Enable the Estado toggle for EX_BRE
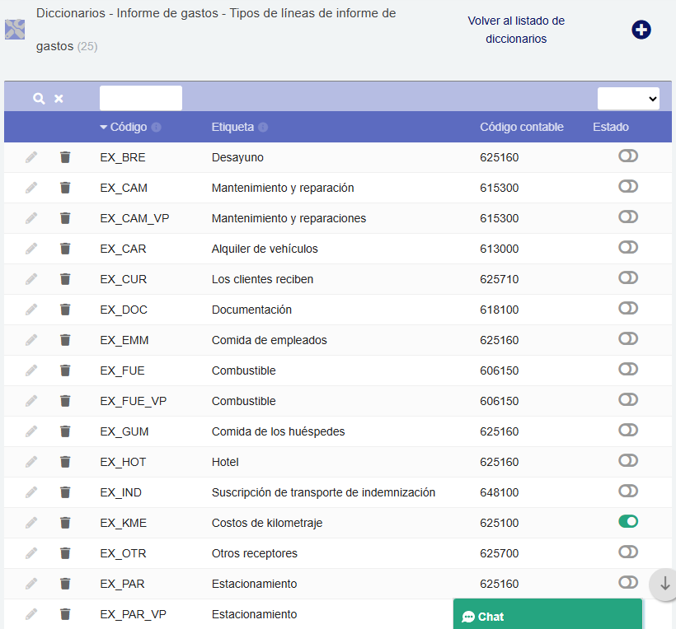The height and width of the screenshot is (629, 676). point(628,156)
